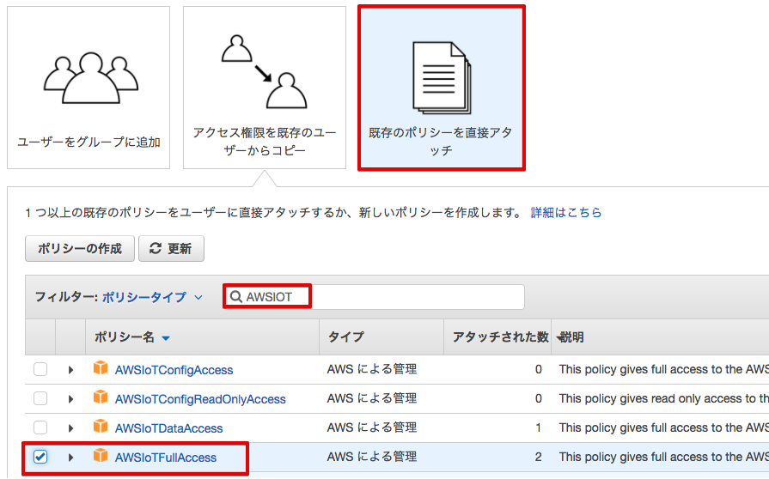Click the 説明 column header
The height and width of the screenshot is (479, 769).
[572, 337]
